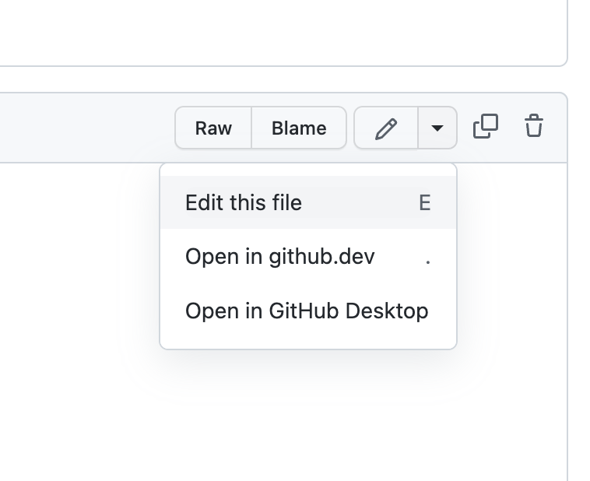Click the pencil edit file icon
The height and width of the screenshot is (481, 590).
pos(386,128)
